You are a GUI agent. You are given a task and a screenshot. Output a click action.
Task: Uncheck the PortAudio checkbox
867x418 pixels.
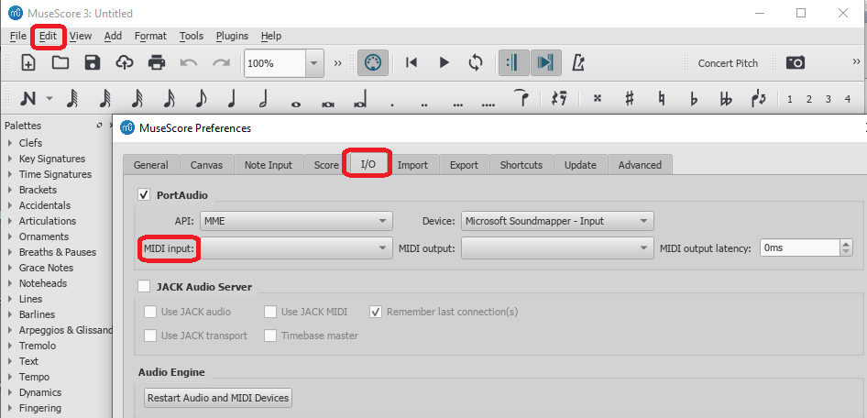click(x=144, y=194)
